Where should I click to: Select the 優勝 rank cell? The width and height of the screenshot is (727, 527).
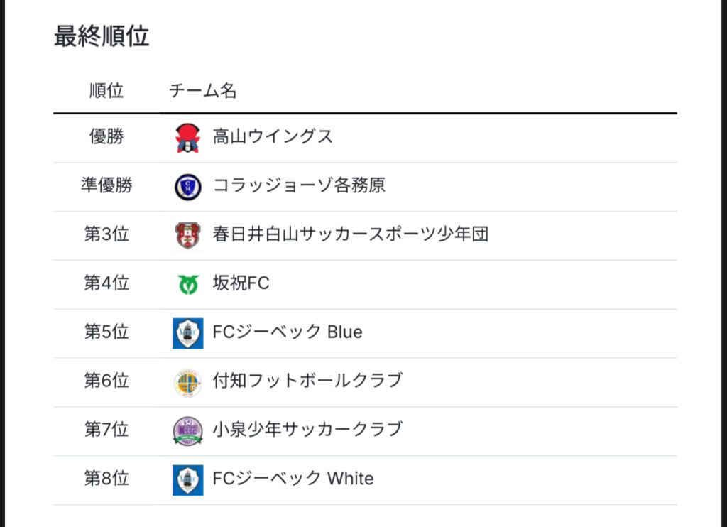(106, 136)
